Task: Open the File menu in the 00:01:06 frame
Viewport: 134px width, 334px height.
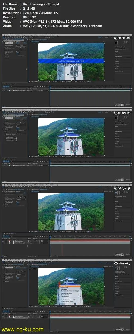Action: click(x=16, y=35)
